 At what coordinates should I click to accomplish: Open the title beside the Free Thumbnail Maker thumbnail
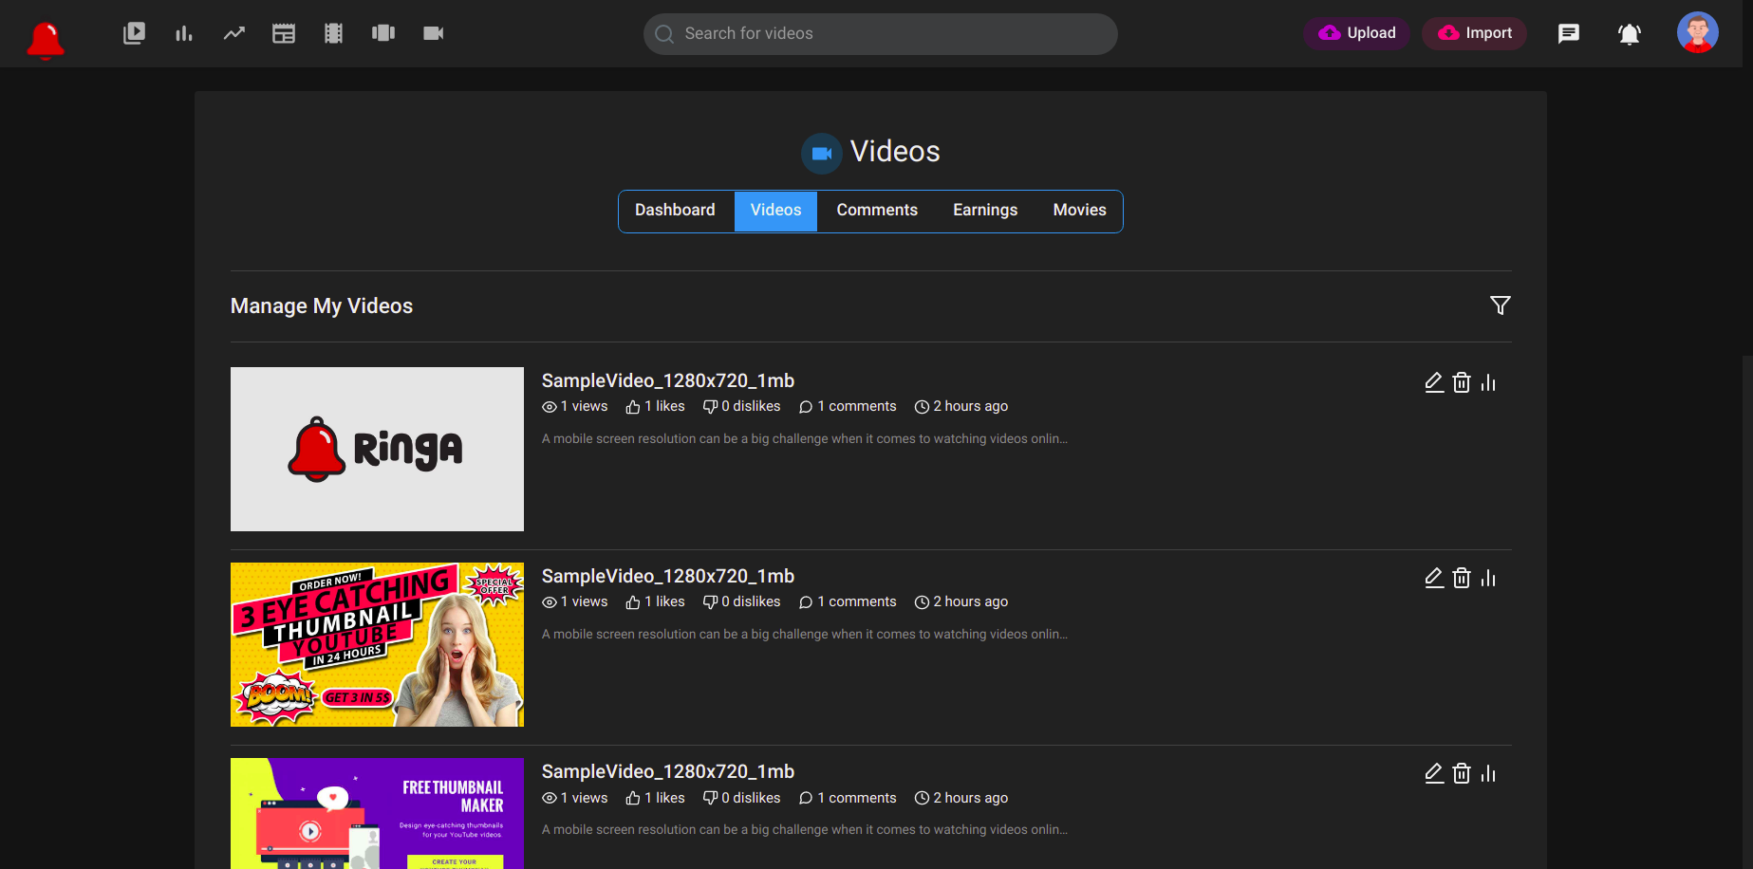pos(668,771)
